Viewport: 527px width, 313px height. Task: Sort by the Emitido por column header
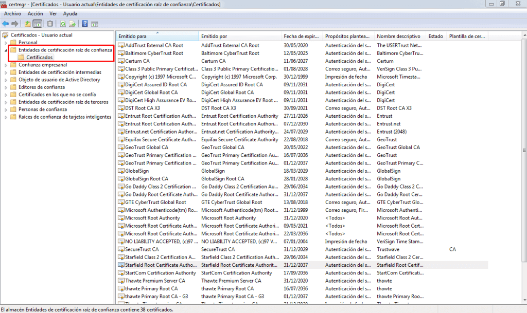click(x=240, y=36)
